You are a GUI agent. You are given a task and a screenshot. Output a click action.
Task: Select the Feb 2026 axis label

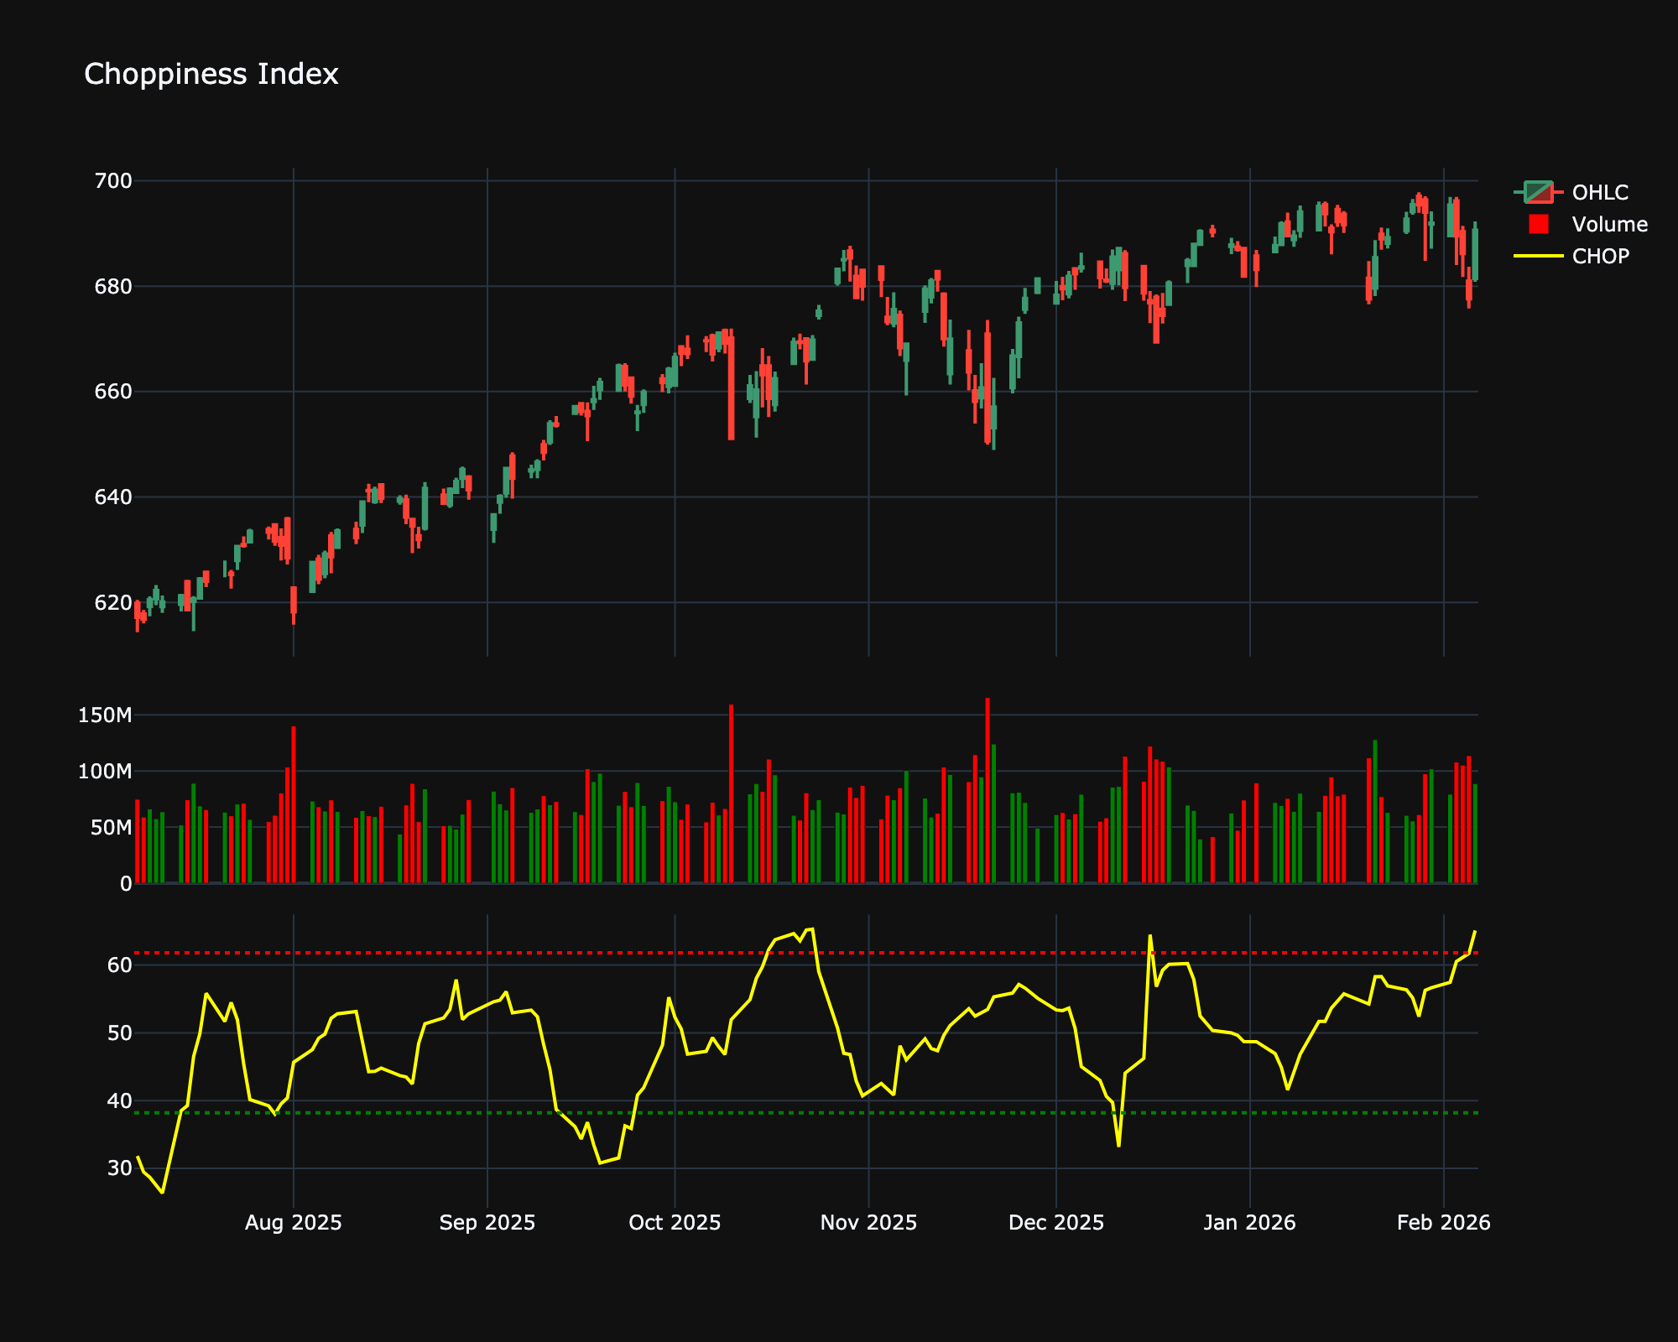(x=1446, y=1223)
